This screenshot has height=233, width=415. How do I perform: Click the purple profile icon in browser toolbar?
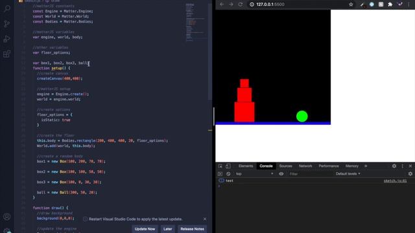click(x=400, y=5)
